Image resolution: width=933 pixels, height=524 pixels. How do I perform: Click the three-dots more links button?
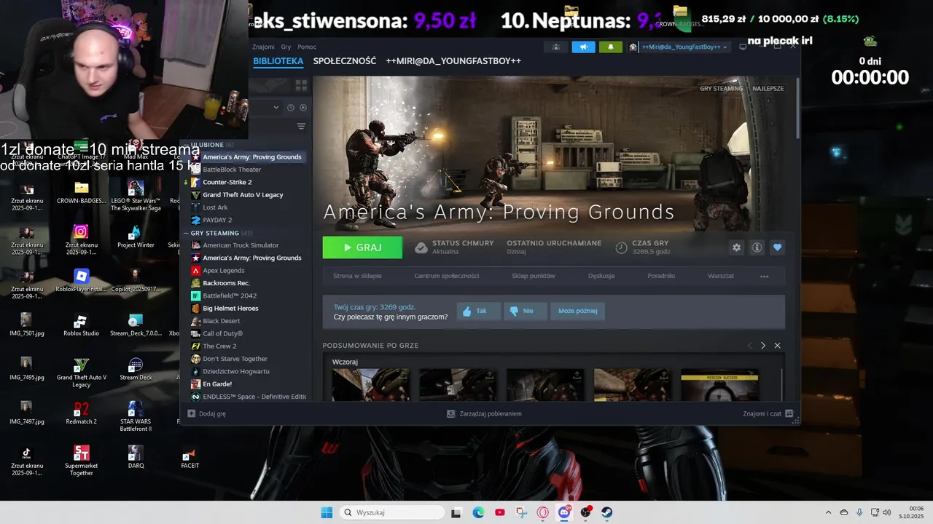click(x=764, y=276)
